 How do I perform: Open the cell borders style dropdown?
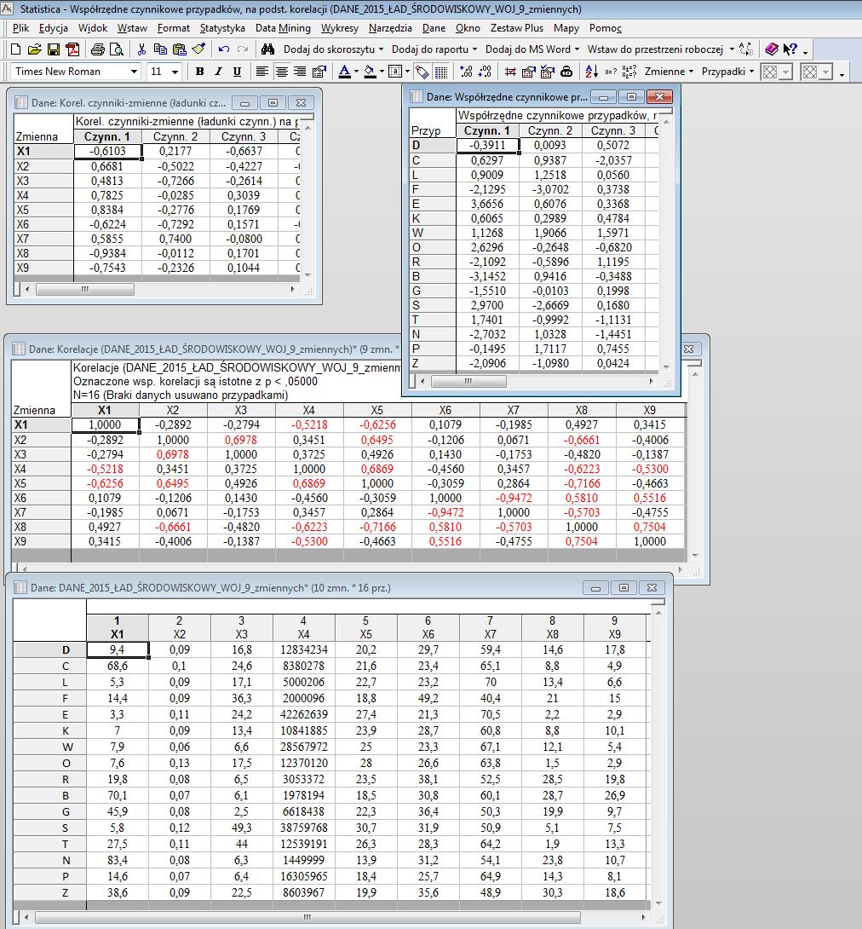(407, 72)
